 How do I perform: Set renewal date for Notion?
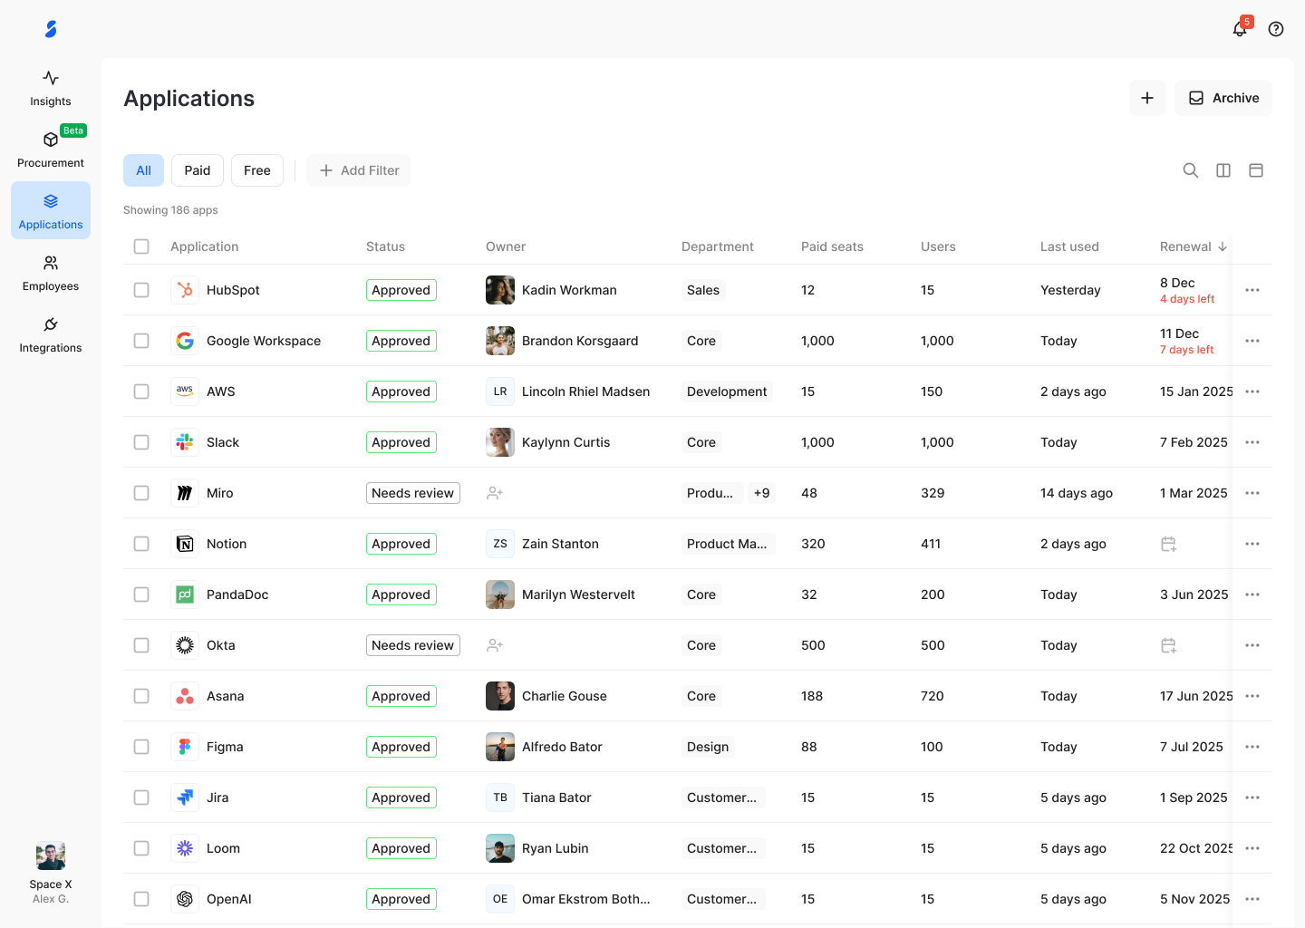pyautogui.click(x=1169, y=544)
